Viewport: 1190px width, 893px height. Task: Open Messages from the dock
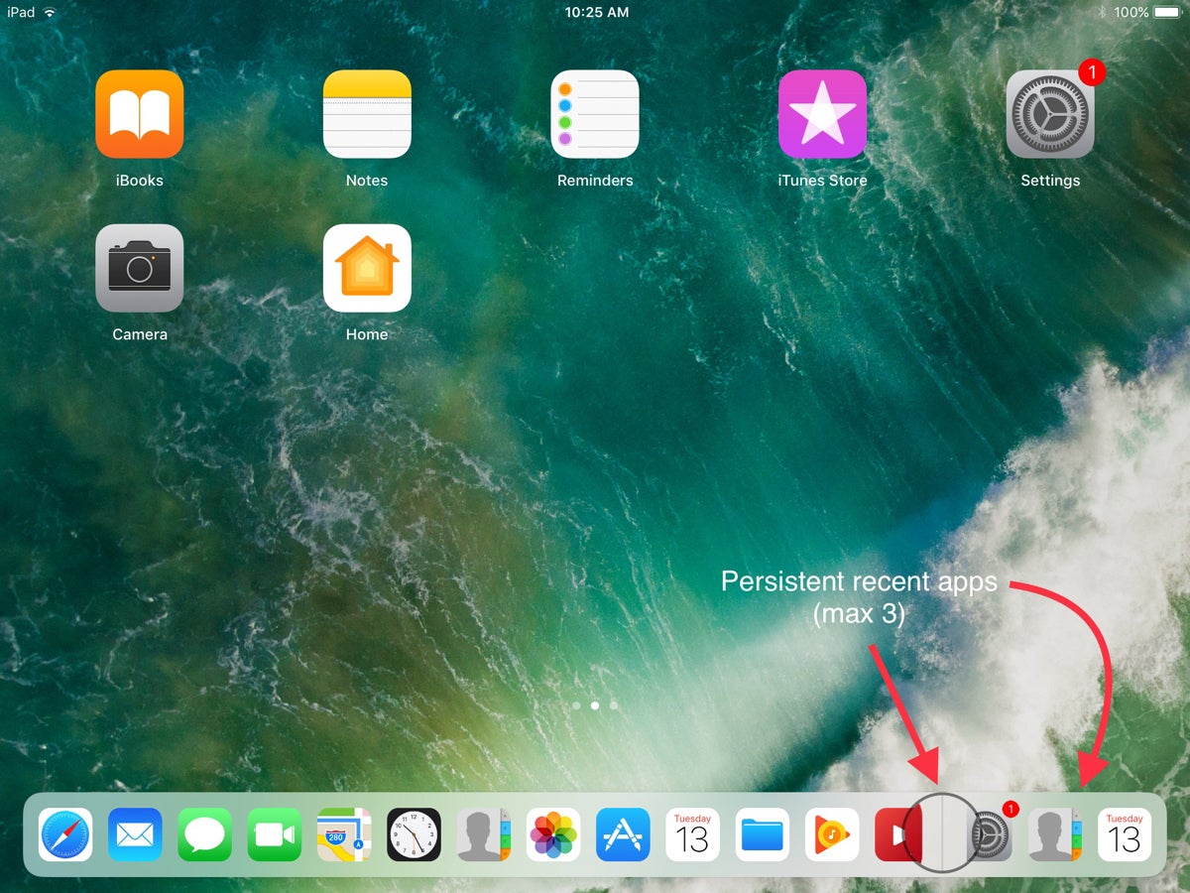pyautogui.click(x=204, y=834)
